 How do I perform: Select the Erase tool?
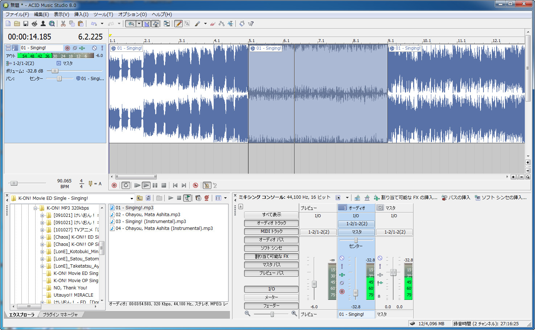click(x=213, y=24)
